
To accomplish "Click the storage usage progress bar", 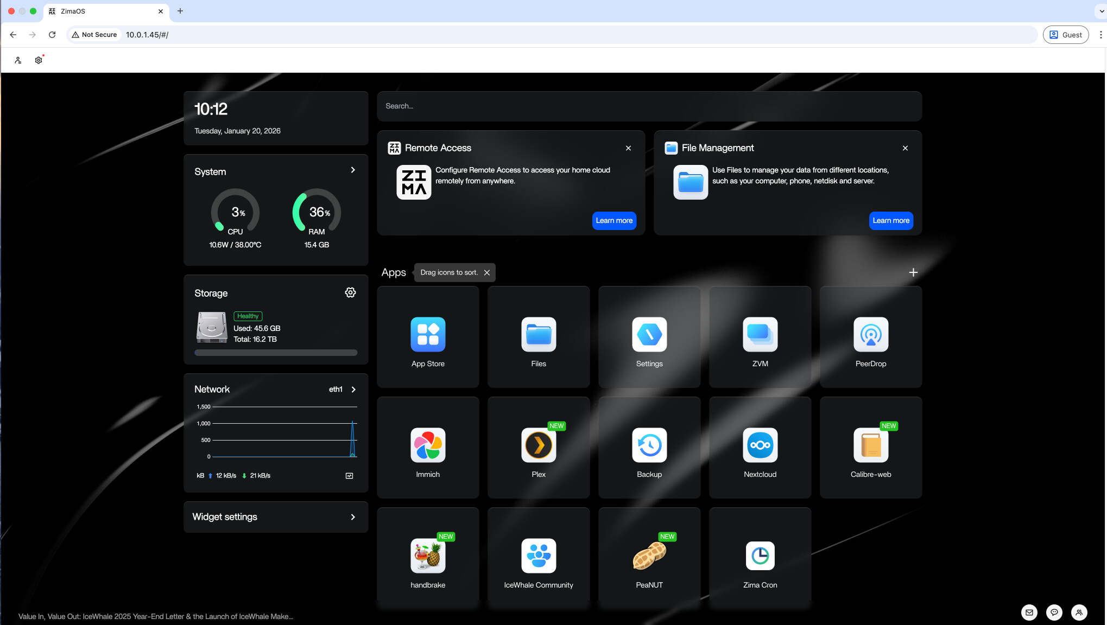I will click(276, 353).
